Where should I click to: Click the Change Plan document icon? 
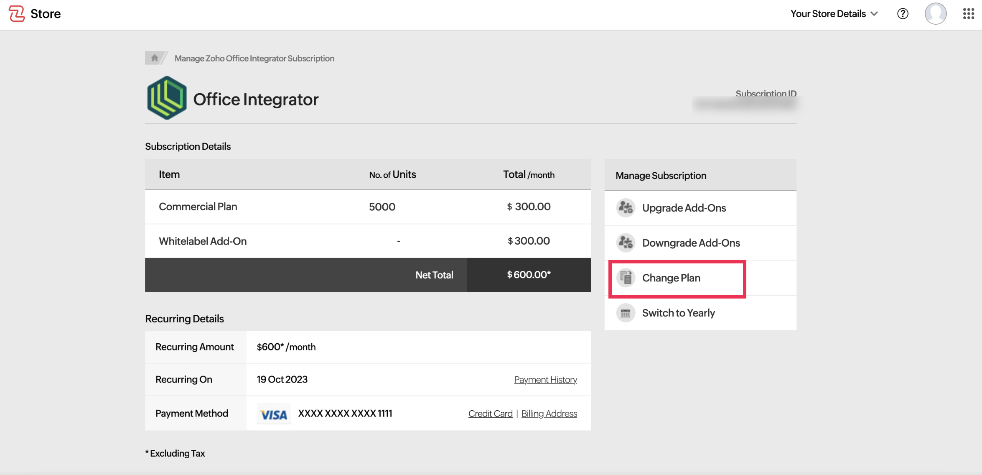[626, 278]
